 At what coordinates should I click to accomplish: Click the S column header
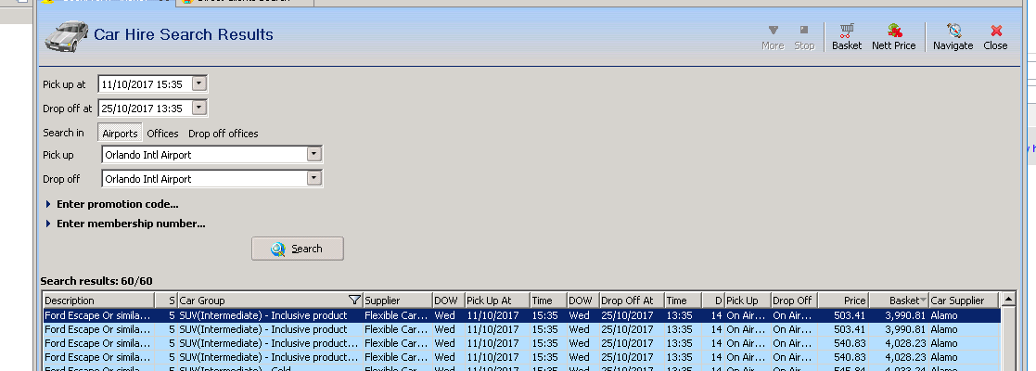(166, 301)
